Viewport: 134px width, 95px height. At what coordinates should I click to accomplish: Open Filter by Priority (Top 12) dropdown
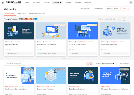pyautogui.click(x=110, y=19)
